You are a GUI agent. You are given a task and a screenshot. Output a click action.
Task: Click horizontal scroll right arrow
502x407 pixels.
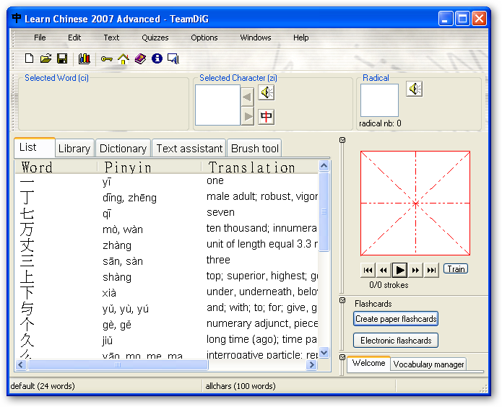pos(311,364)
